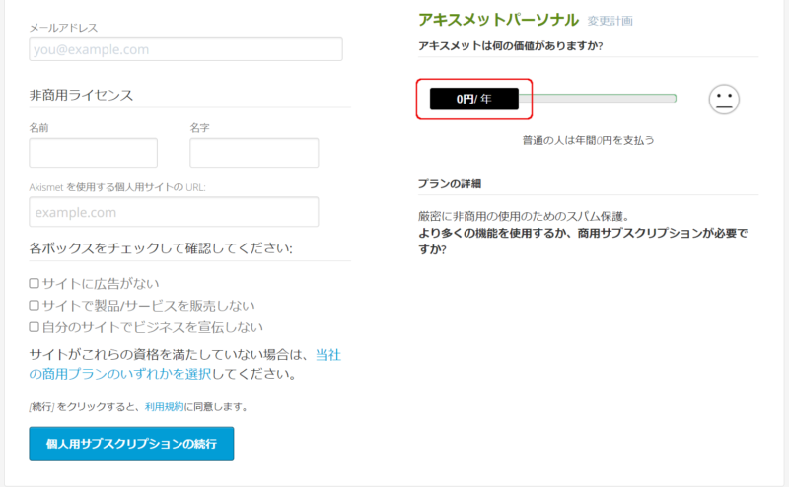Open the 利用規約 terms link
This screenshot has width=789, height=487.
point(164,406)
